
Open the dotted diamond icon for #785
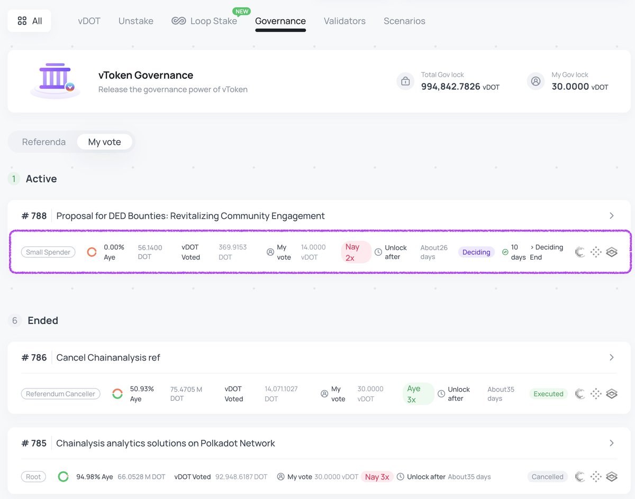tap(596, 477)
